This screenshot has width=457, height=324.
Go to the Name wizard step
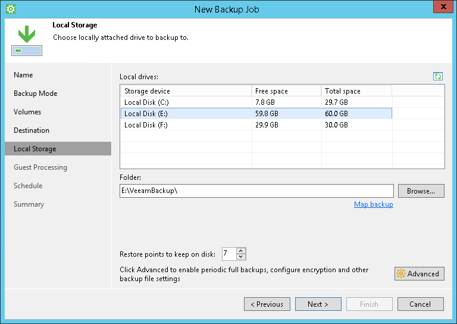pos(24,75)
